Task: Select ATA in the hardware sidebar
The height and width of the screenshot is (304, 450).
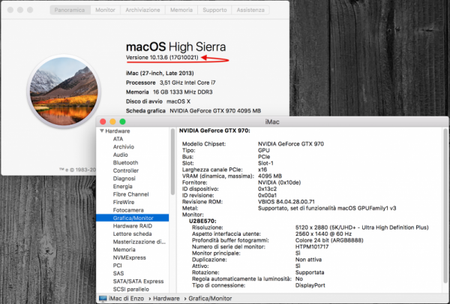Action: pyautogui.click(x=118, y=139)
